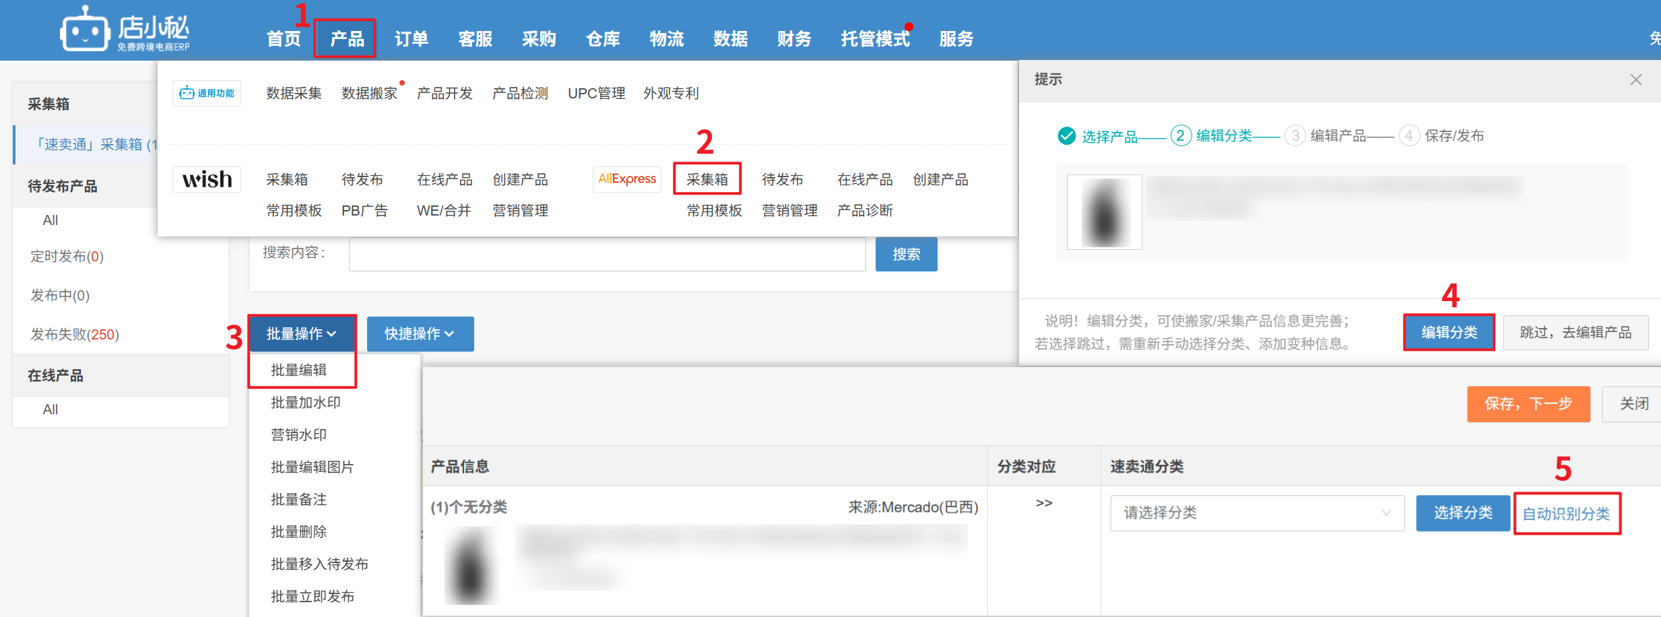
Task: Open AliExpress 采集箱 submenu item
Action: point(707,179)
